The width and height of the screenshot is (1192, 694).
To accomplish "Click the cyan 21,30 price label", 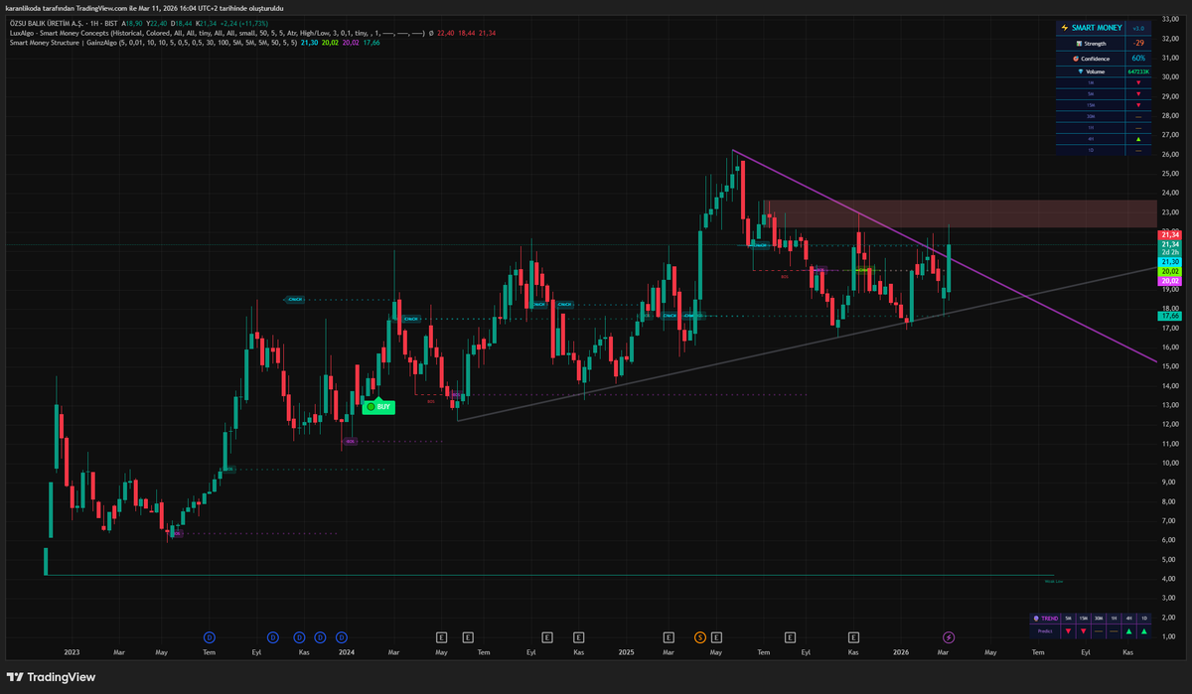I will tap(1169, 261).
